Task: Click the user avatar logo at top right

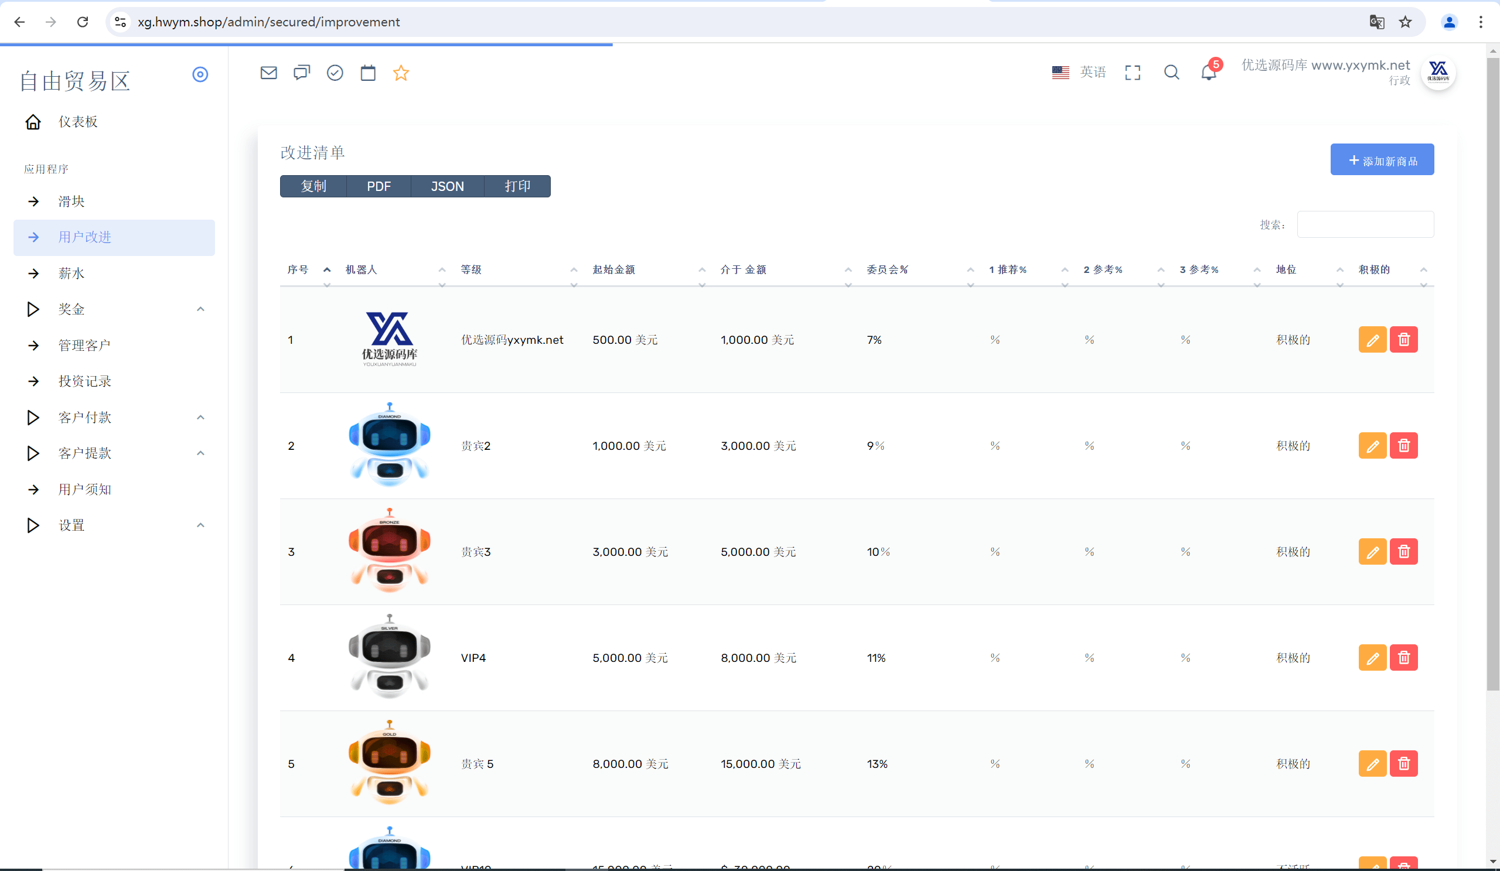Action: 1438,73
